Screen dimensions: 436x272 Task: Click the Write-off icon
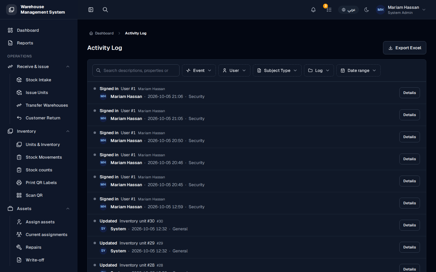19,260
